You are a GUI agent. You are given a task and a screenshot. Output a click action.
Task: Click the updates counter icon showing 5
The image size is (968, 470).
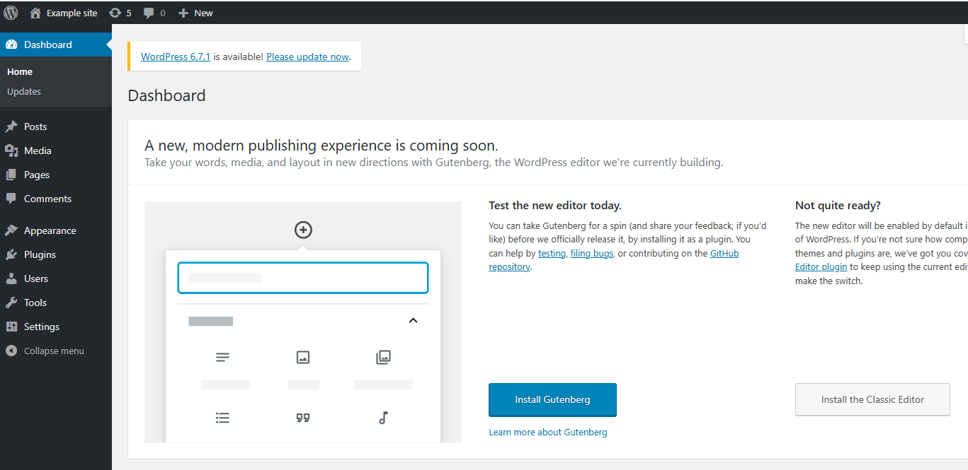point(120,13)
